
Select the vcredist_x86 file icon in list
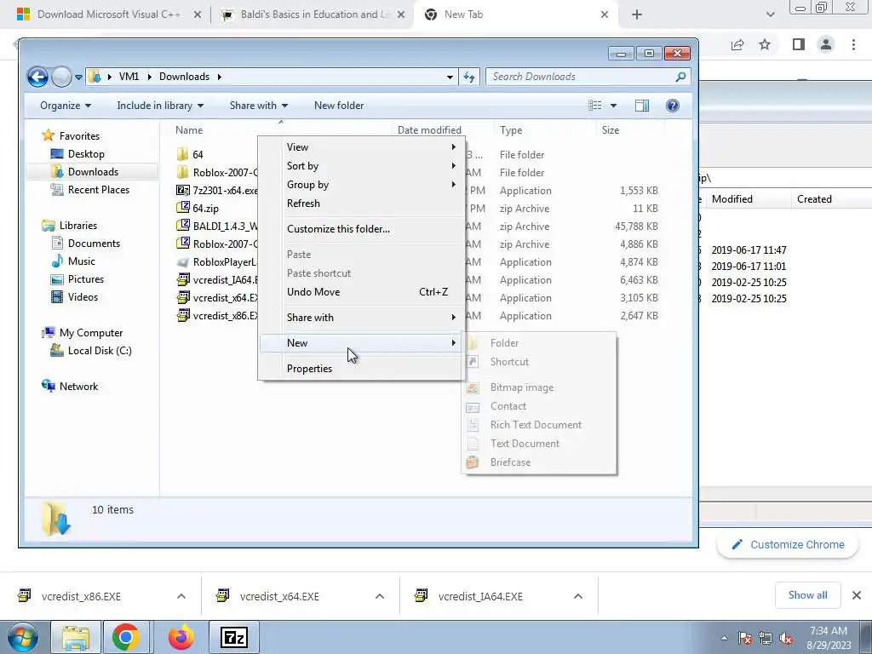tap(183, 315)
